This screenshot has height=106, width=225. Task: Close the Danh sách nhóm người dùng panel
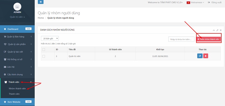click(x=220, y=30)
